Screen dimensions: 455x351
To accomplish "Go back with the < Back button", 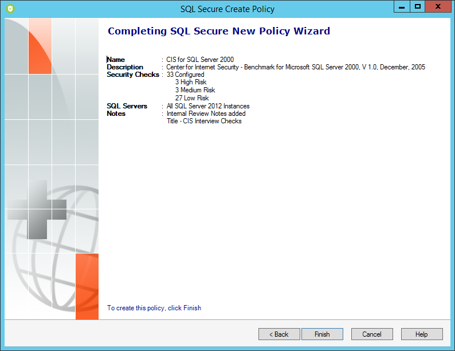I will (279, 334).
